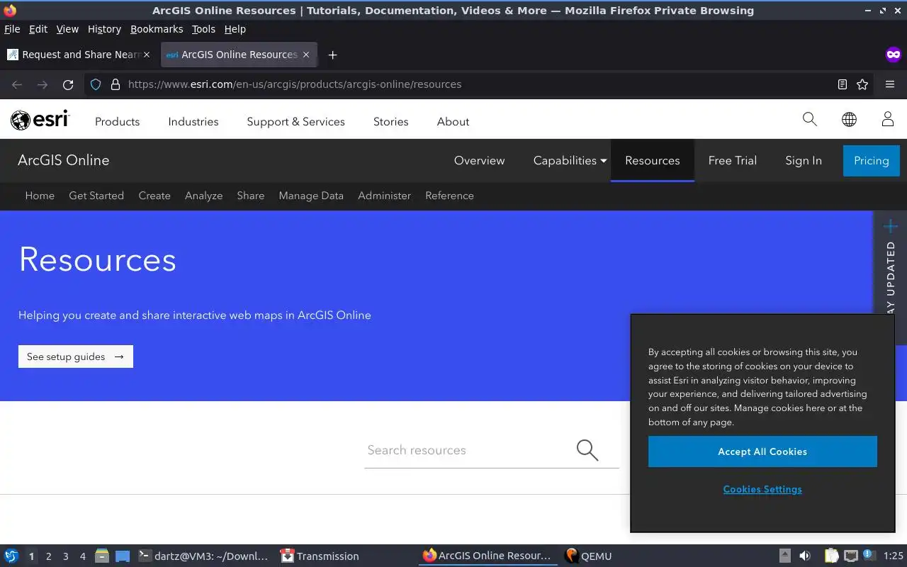Close the Request and Share tab

[147, 55]
